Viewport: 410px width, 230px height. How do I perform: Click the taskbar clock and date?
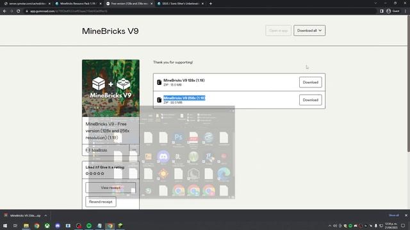point(391,226)
